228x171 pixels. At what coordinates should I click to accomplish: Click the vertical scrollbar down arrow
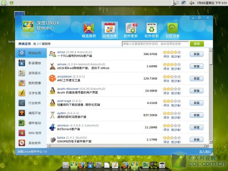pyautogui.click(x=211, y=142)
